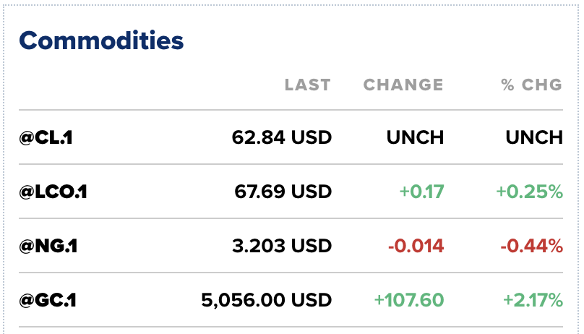The width and height of the screenshot is (584, 334).
Task: Click the % CHG column header
Action: click(x=531, y=85)
